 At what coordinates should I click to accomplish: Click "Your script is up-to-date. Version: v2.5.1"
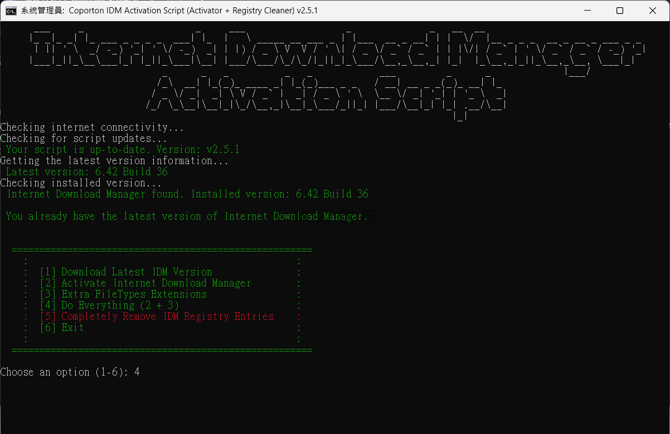pos(123,150)
